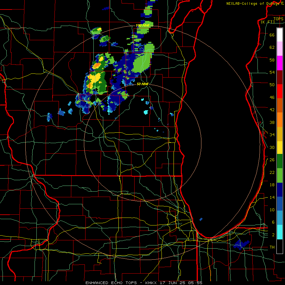
Task: Select the 62 value on the legend scale
Action: coord(272,47)
